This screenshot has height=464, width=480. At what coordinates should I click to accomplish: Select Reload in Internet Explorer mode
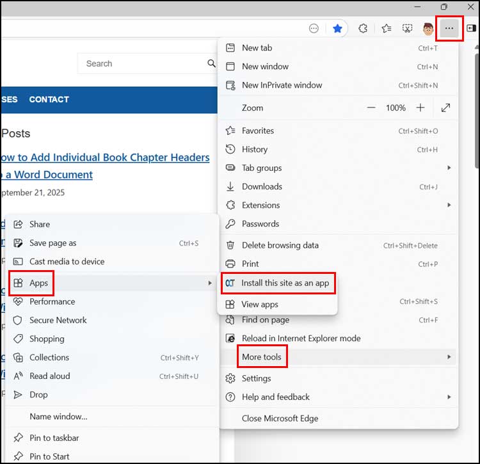click(x=339, y=339)
